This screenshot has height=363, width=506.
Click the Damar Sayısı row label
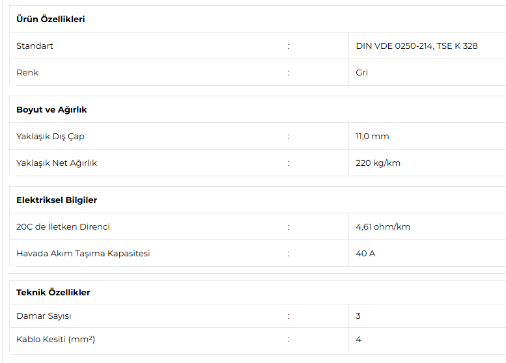coord(44,316)
